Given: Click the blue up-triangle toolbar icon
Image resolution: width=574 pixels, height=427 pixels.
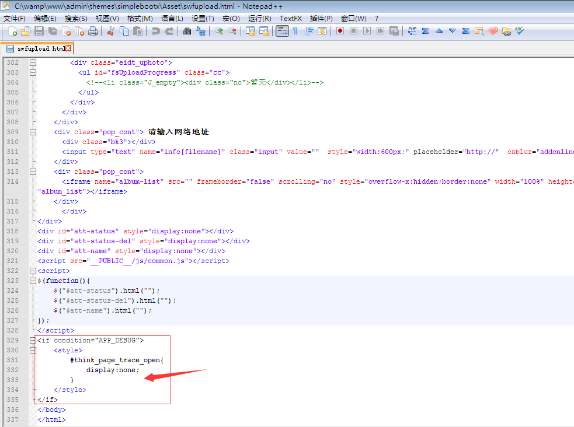Looking at the screenshot, I should click(x=439, y=31).
